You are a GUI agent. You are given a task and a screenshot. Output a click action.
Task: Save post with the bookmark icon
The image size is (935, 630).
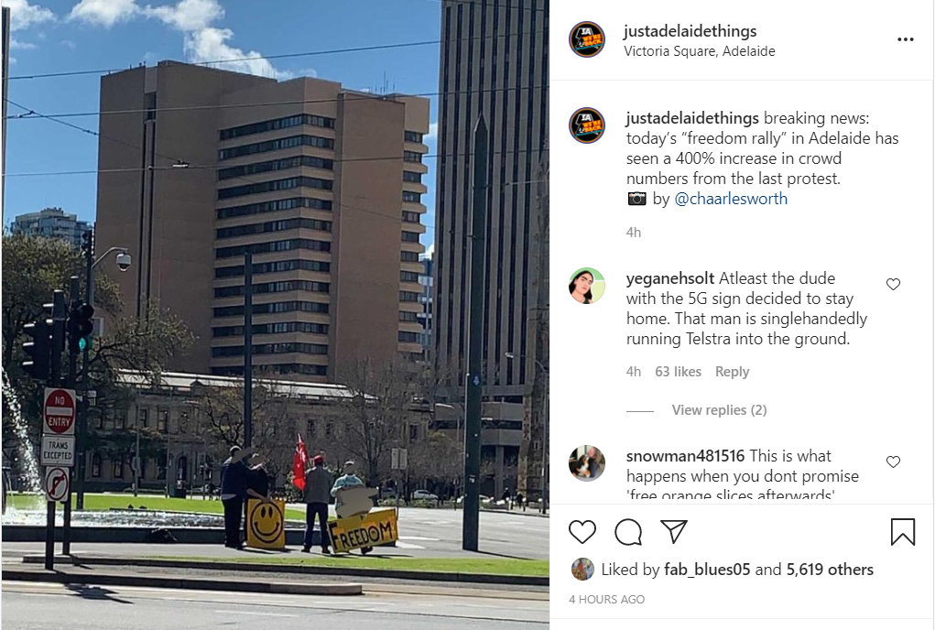(x=902, y=532)
